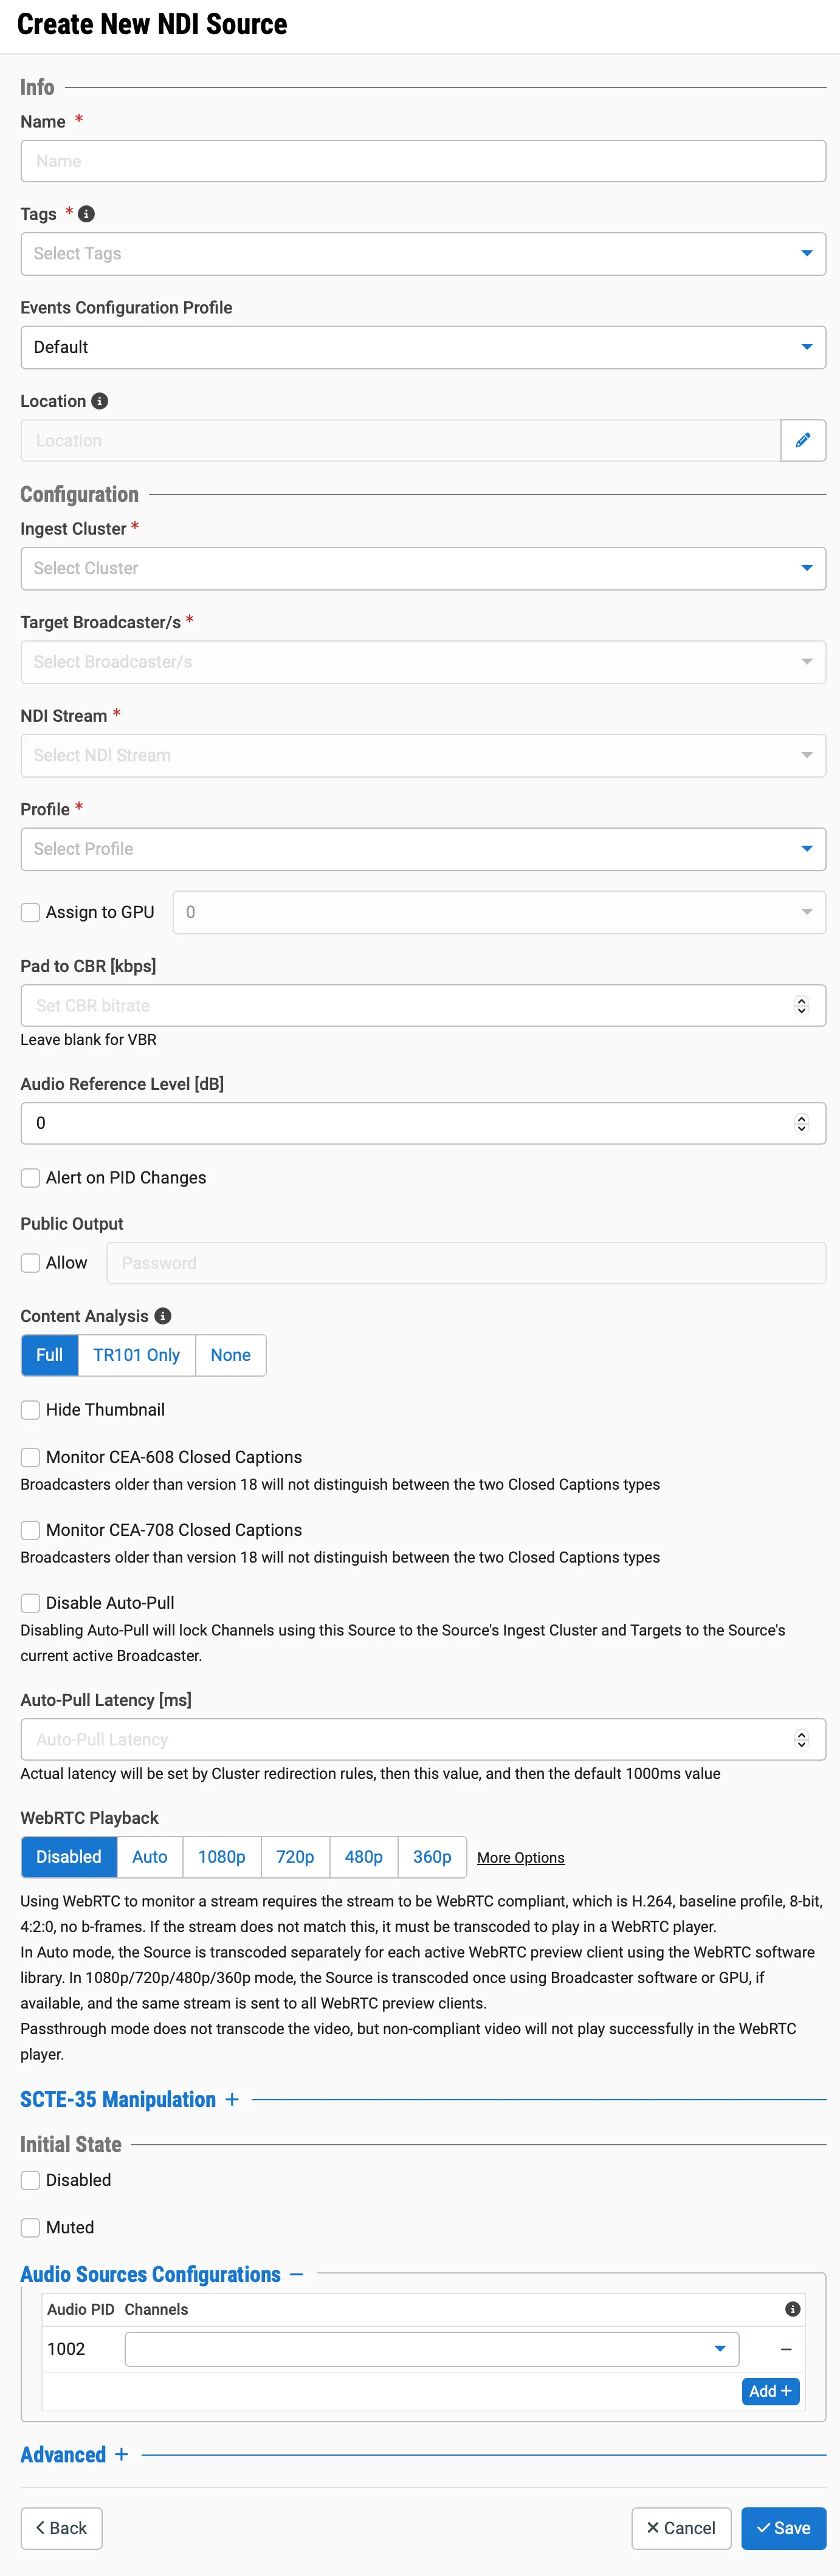
Task: Check the Muted initial state box
Action: pos(31,2227)
